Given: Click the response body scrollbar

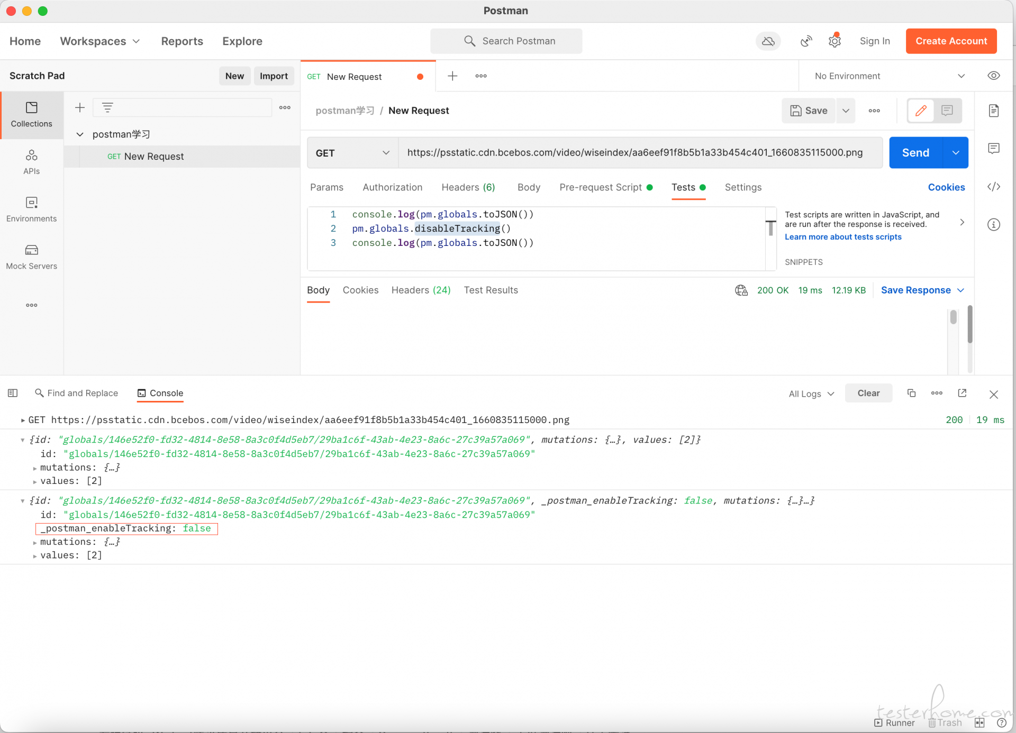Looking at the screenshot, I should coord(953,317).
